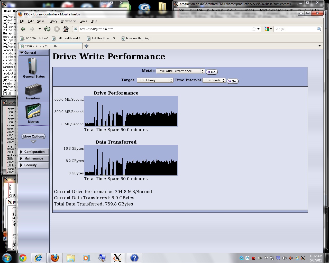Launch Google Chrome from the taskbar

pyautogui.click(x=23, y=258)
